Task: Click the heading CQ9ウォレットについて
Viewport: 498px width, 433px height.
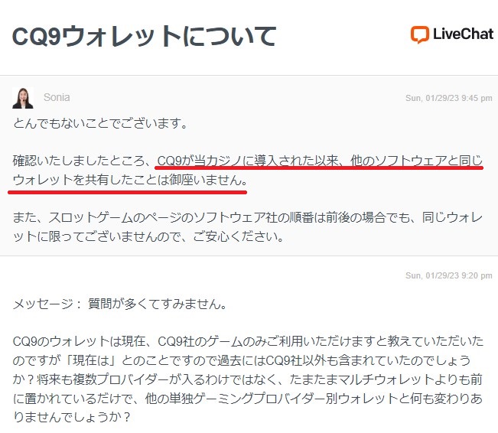Action: pos(144,36)
